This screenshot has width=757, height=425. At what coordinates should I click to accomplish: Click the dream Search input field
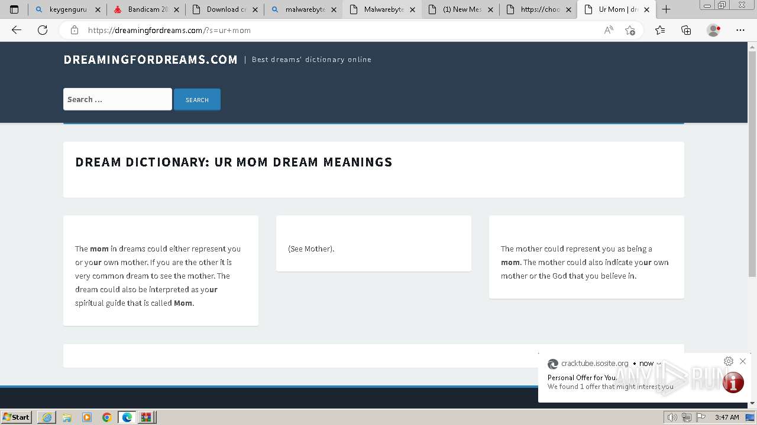coord(118,99)
